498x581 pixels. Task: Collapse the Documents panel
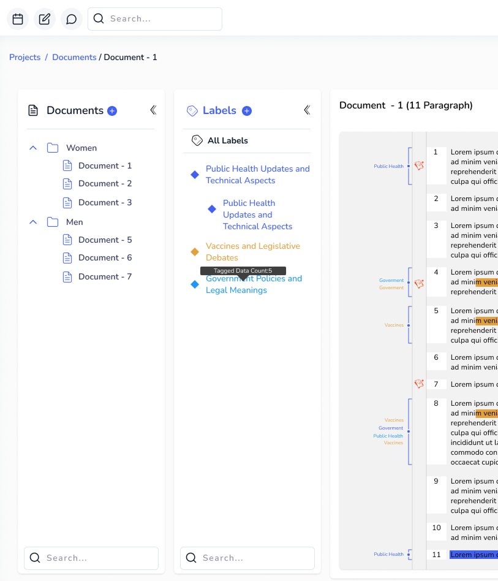[x=153, y=110]
